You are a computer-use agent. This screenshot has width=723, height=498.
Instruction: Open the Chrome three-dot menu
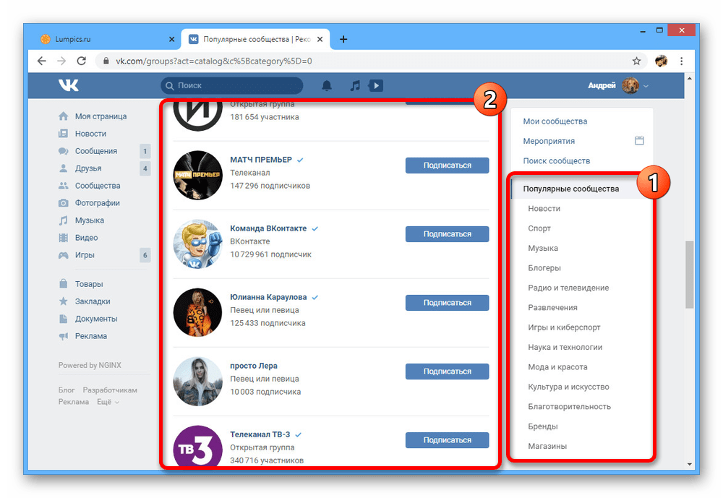pyautogui.click(x=682, y=61)
